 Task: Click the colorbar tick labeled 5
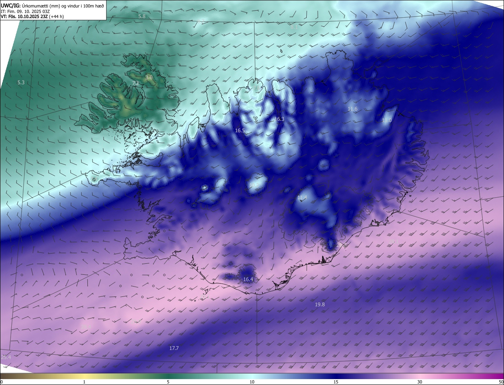pyautogui.click(x=168, y=382)
